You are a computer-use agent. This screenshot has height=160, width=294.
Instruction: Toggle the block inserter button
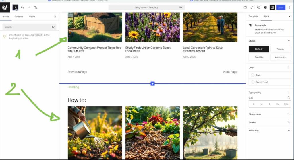coord(15,7)
